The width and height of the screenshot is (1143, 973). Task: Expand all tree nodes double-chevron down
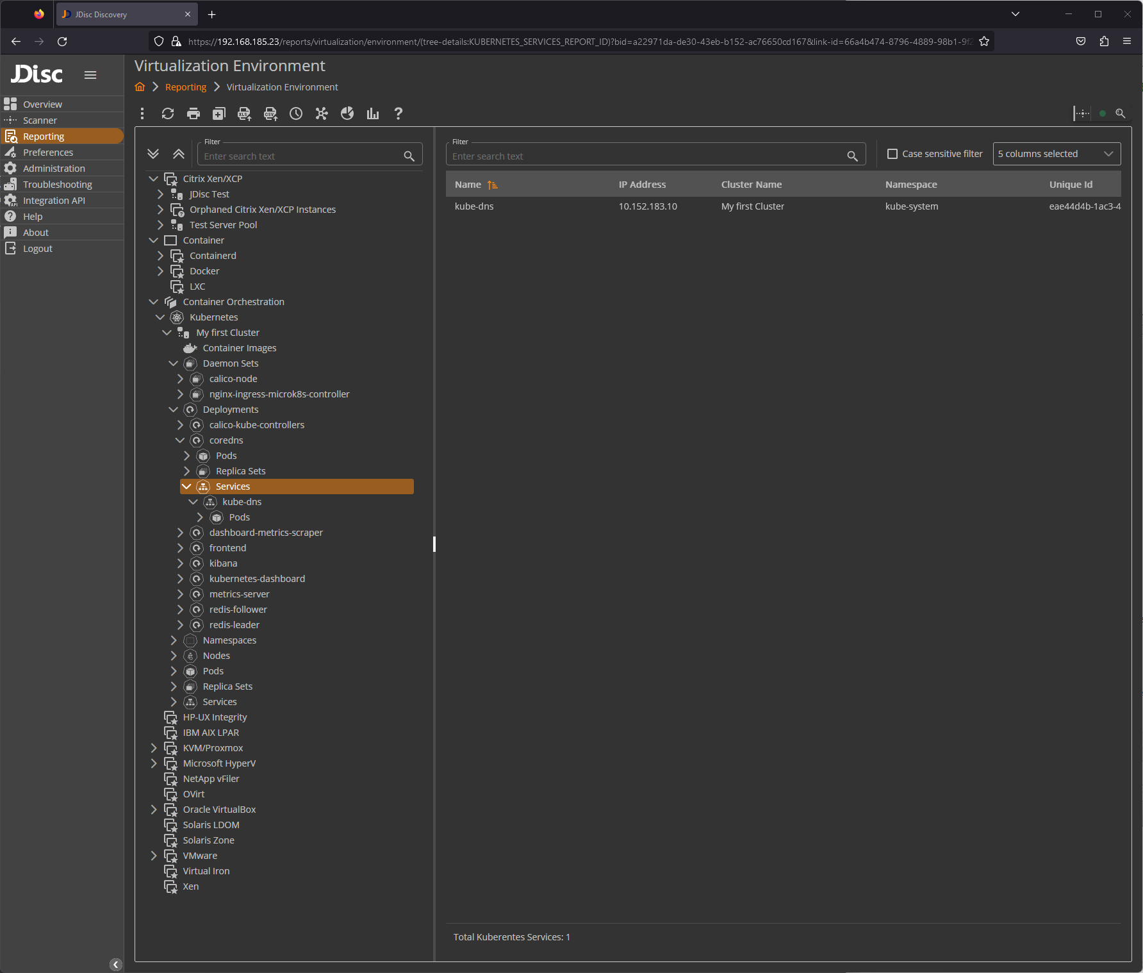click(x=153, y=154)
